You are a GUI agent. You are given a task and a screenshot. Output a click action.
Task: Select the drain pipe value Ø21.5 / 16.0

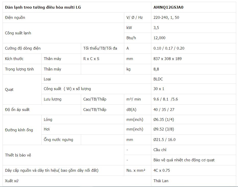click(165, 140)
